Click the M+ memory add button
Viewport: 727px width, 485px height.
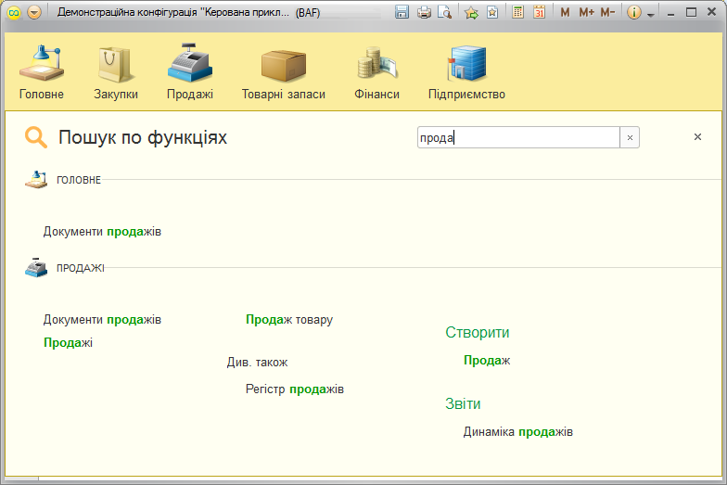[x=586, y=13]
